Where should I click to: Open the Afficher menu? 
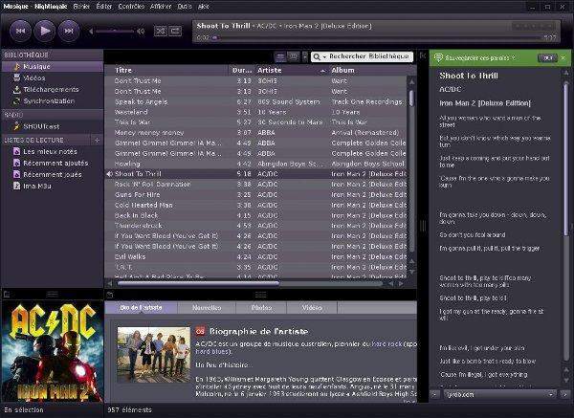161,6
